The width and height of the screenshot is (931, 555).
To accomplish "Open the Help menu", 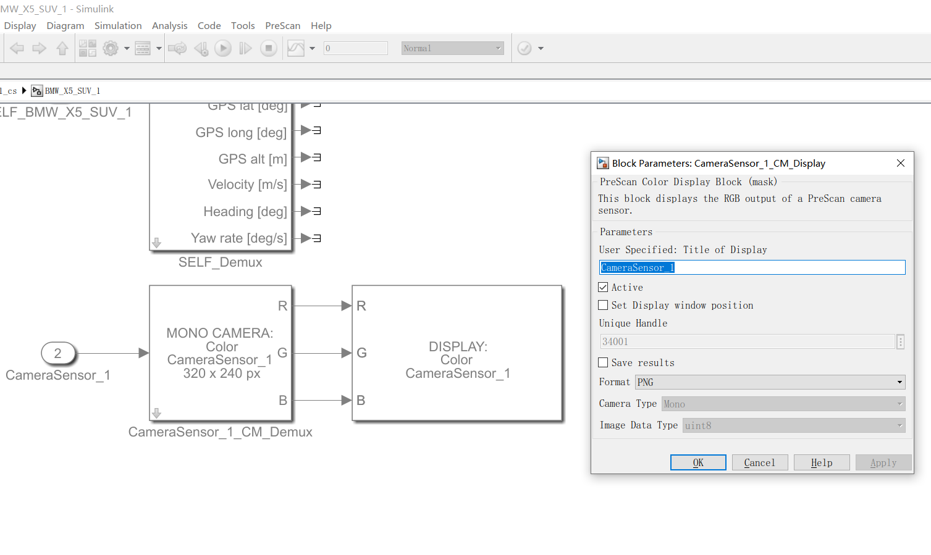I will pos(321,25).
